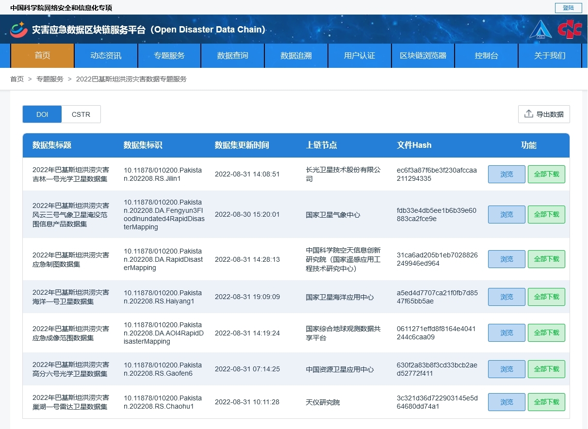Switch to the CSTR identifier tab
Screen dimensions: 588x429
pos(81,114)
